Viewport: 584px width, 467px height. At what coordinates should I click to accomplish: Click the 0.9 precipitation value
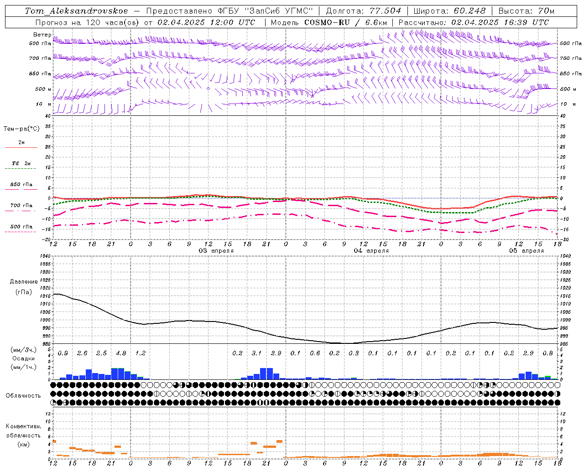click(x=63, y=353)
